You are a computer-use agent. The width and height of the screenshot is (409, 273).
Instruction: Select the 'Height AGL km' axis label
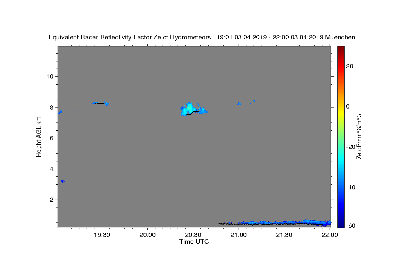click(x=39, y=136)
